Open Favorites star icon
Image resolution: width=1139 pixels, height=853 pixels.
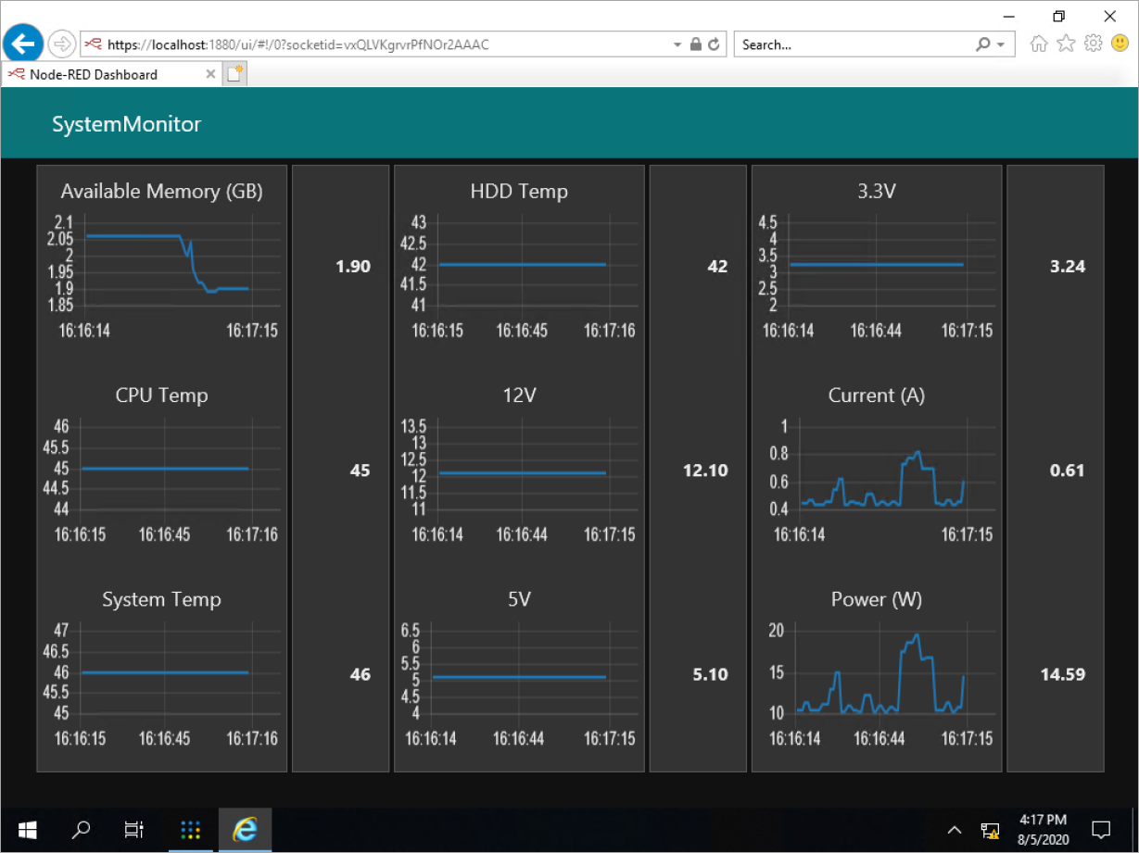tap(1066, 44)
